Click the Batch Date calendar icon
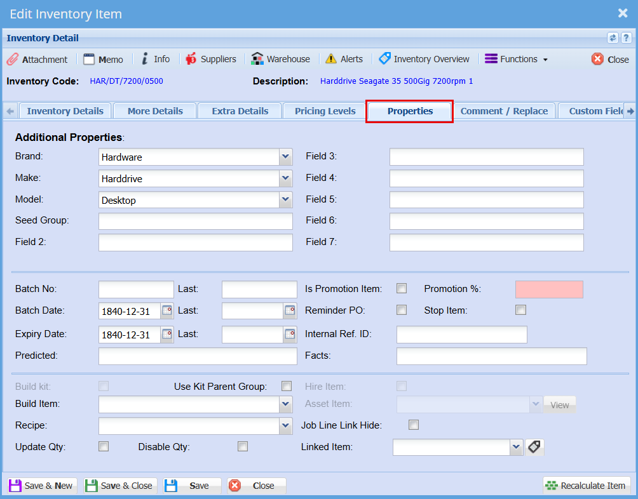 pyautogui.click(x=167, y=310)
